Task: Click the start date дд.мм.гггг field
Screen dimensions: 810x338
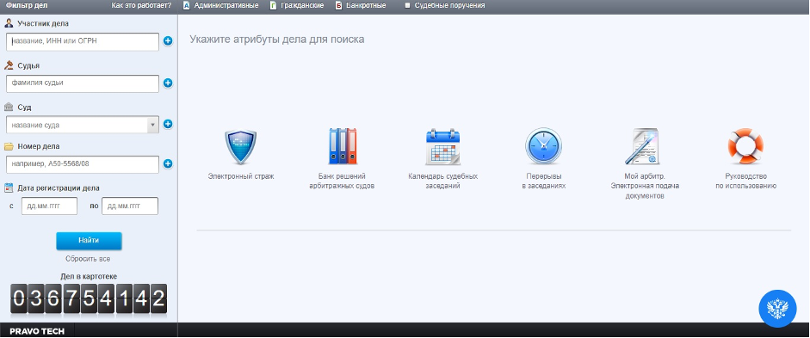Action: [49, 206]
